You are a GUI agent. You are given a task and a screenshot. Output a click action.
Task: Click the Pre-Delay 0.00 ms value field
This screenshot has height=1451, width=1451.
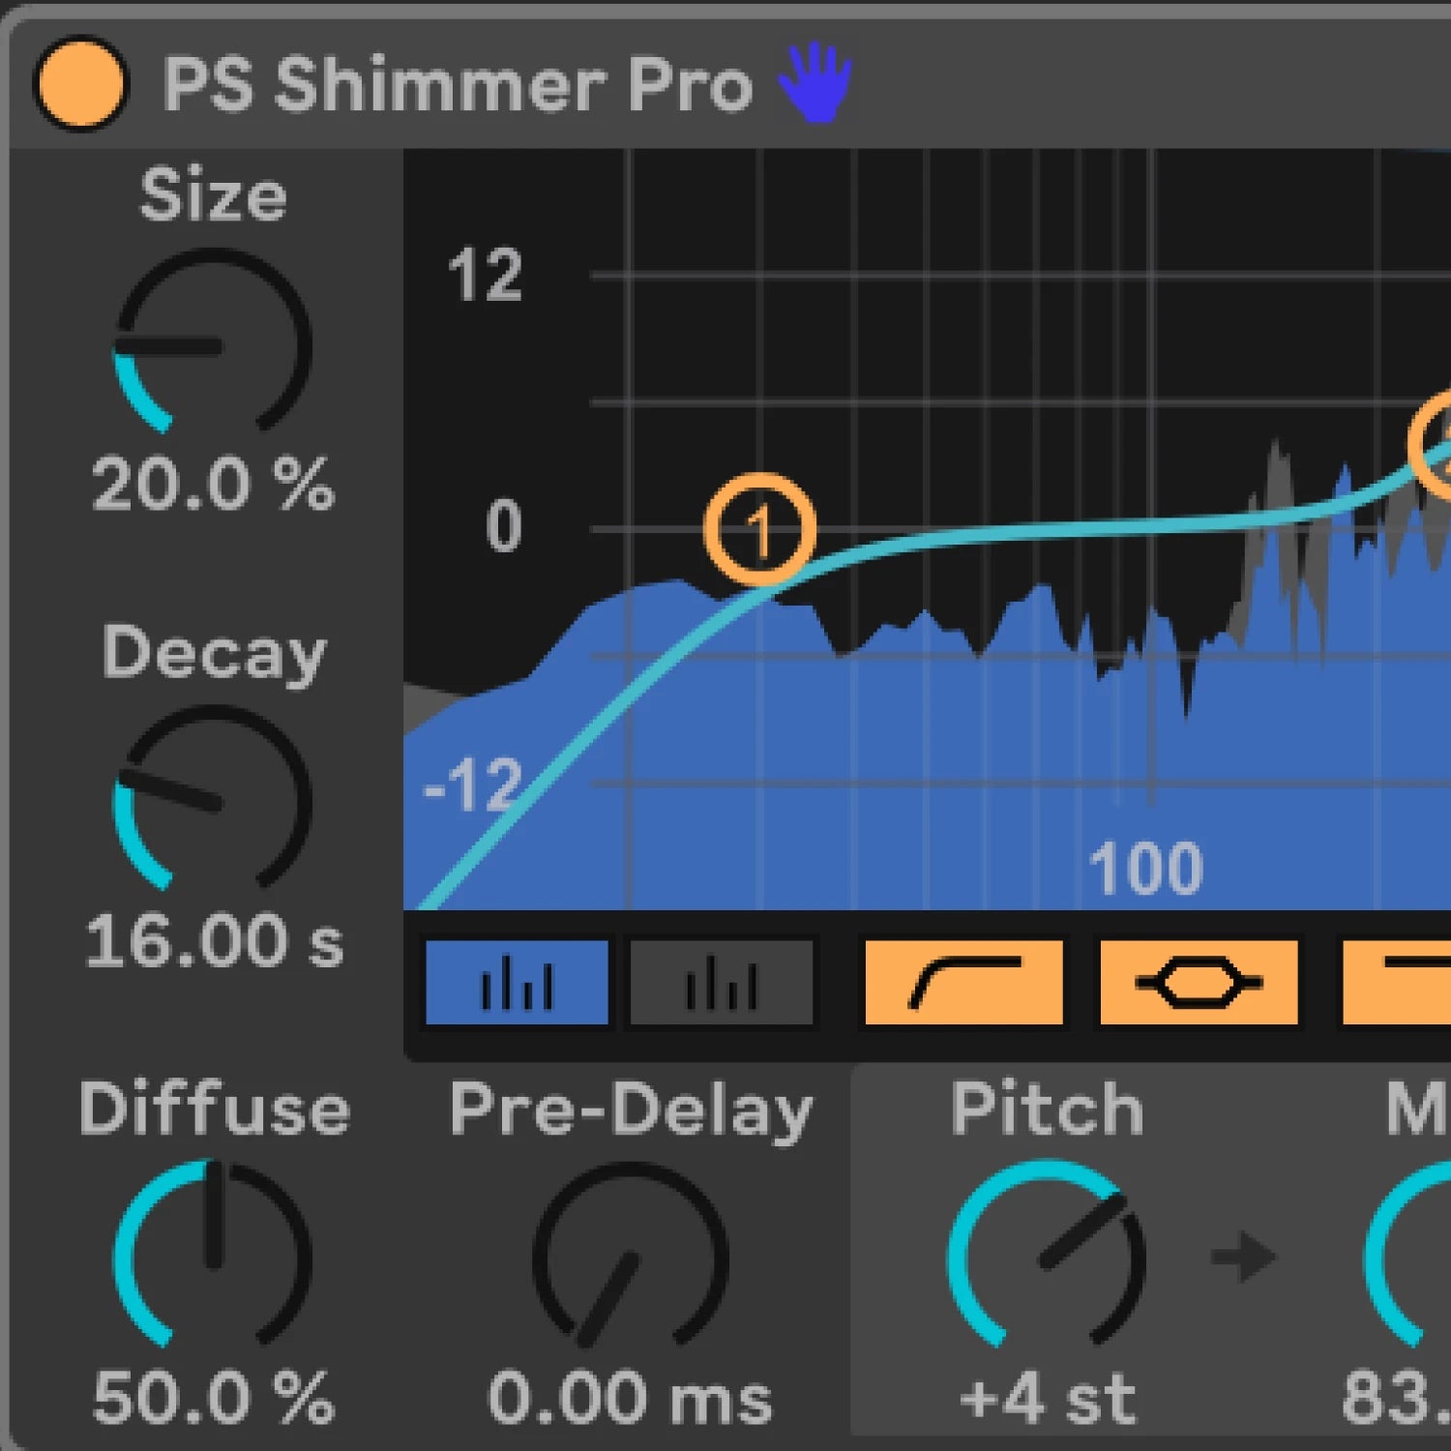(x=630, y=1399)
